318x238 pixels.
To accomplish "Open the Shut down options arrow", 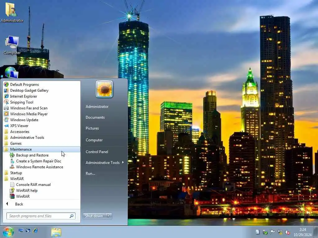I will point(108,216).
